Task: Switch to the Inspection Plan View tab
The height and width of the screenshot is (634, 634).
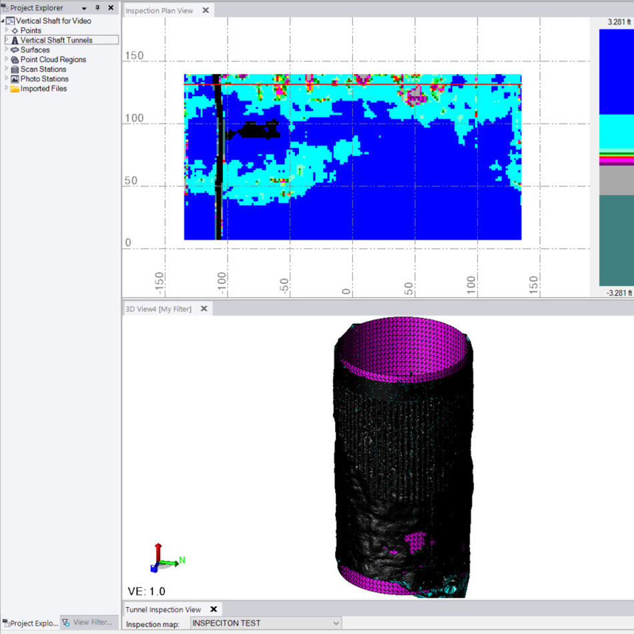Action: (160, 10)
